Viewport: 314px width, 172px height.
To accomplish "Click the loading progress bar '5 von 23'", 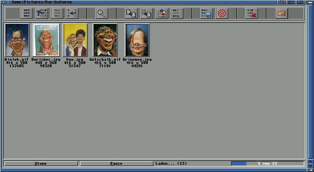I will point(268,163).
